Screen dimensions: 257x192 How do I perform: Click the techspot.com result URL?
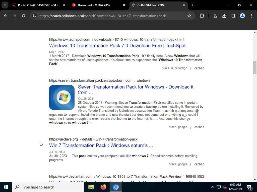pyautogui.click(x=116, y=39)
